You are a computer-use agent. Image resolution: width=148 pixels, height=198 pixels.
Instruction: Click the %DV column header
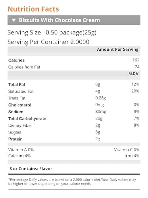point(134,74)
